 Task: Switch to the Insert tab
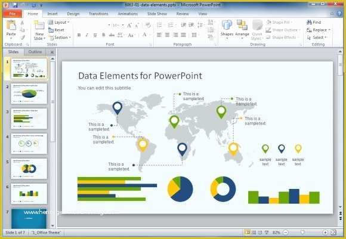pos(52,14)
